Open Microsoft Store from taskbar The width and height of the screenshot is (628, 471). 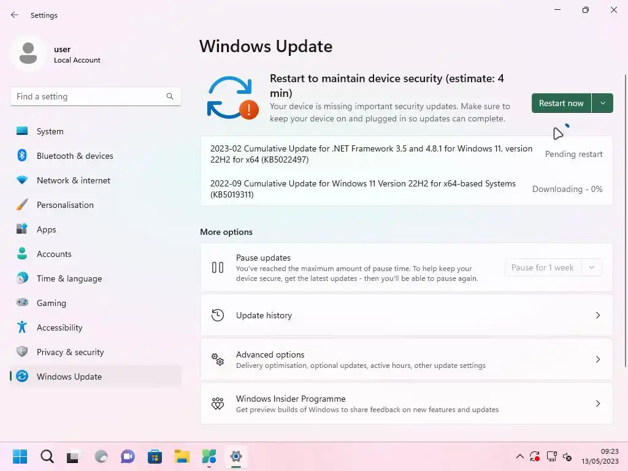(x=155, y=456)
